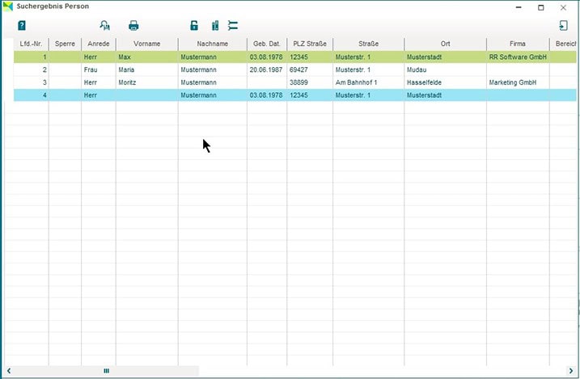This screenshot has height=379, width=580.
Task: Click the list options icon
Action: (x=233, y=26)
